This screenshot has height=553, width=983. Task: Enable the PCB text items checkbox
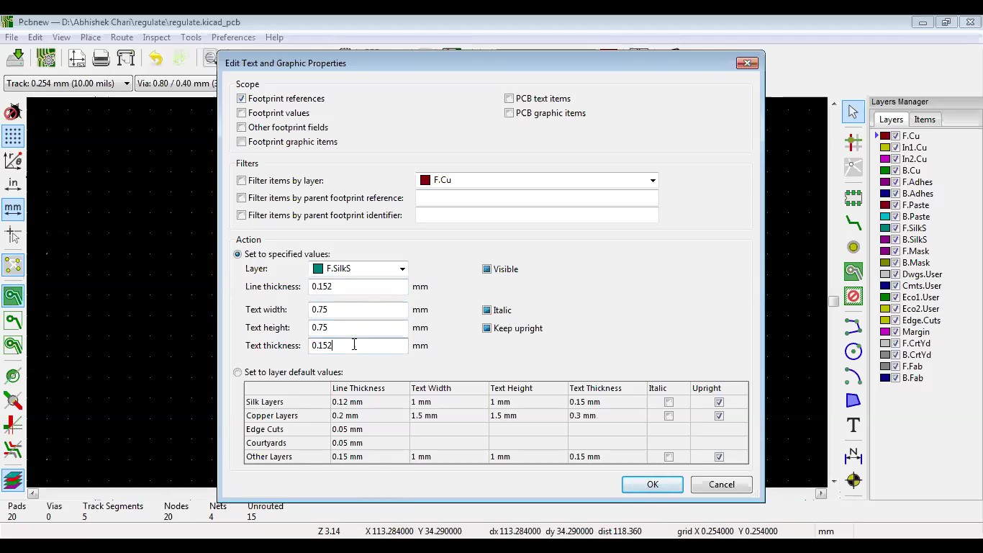(x=509, y=98)
